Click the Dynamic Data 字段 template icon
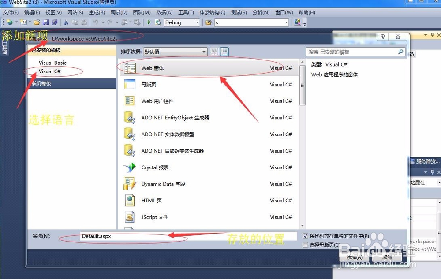Screen dimensions: 441x279 click(x=130, y=184)
